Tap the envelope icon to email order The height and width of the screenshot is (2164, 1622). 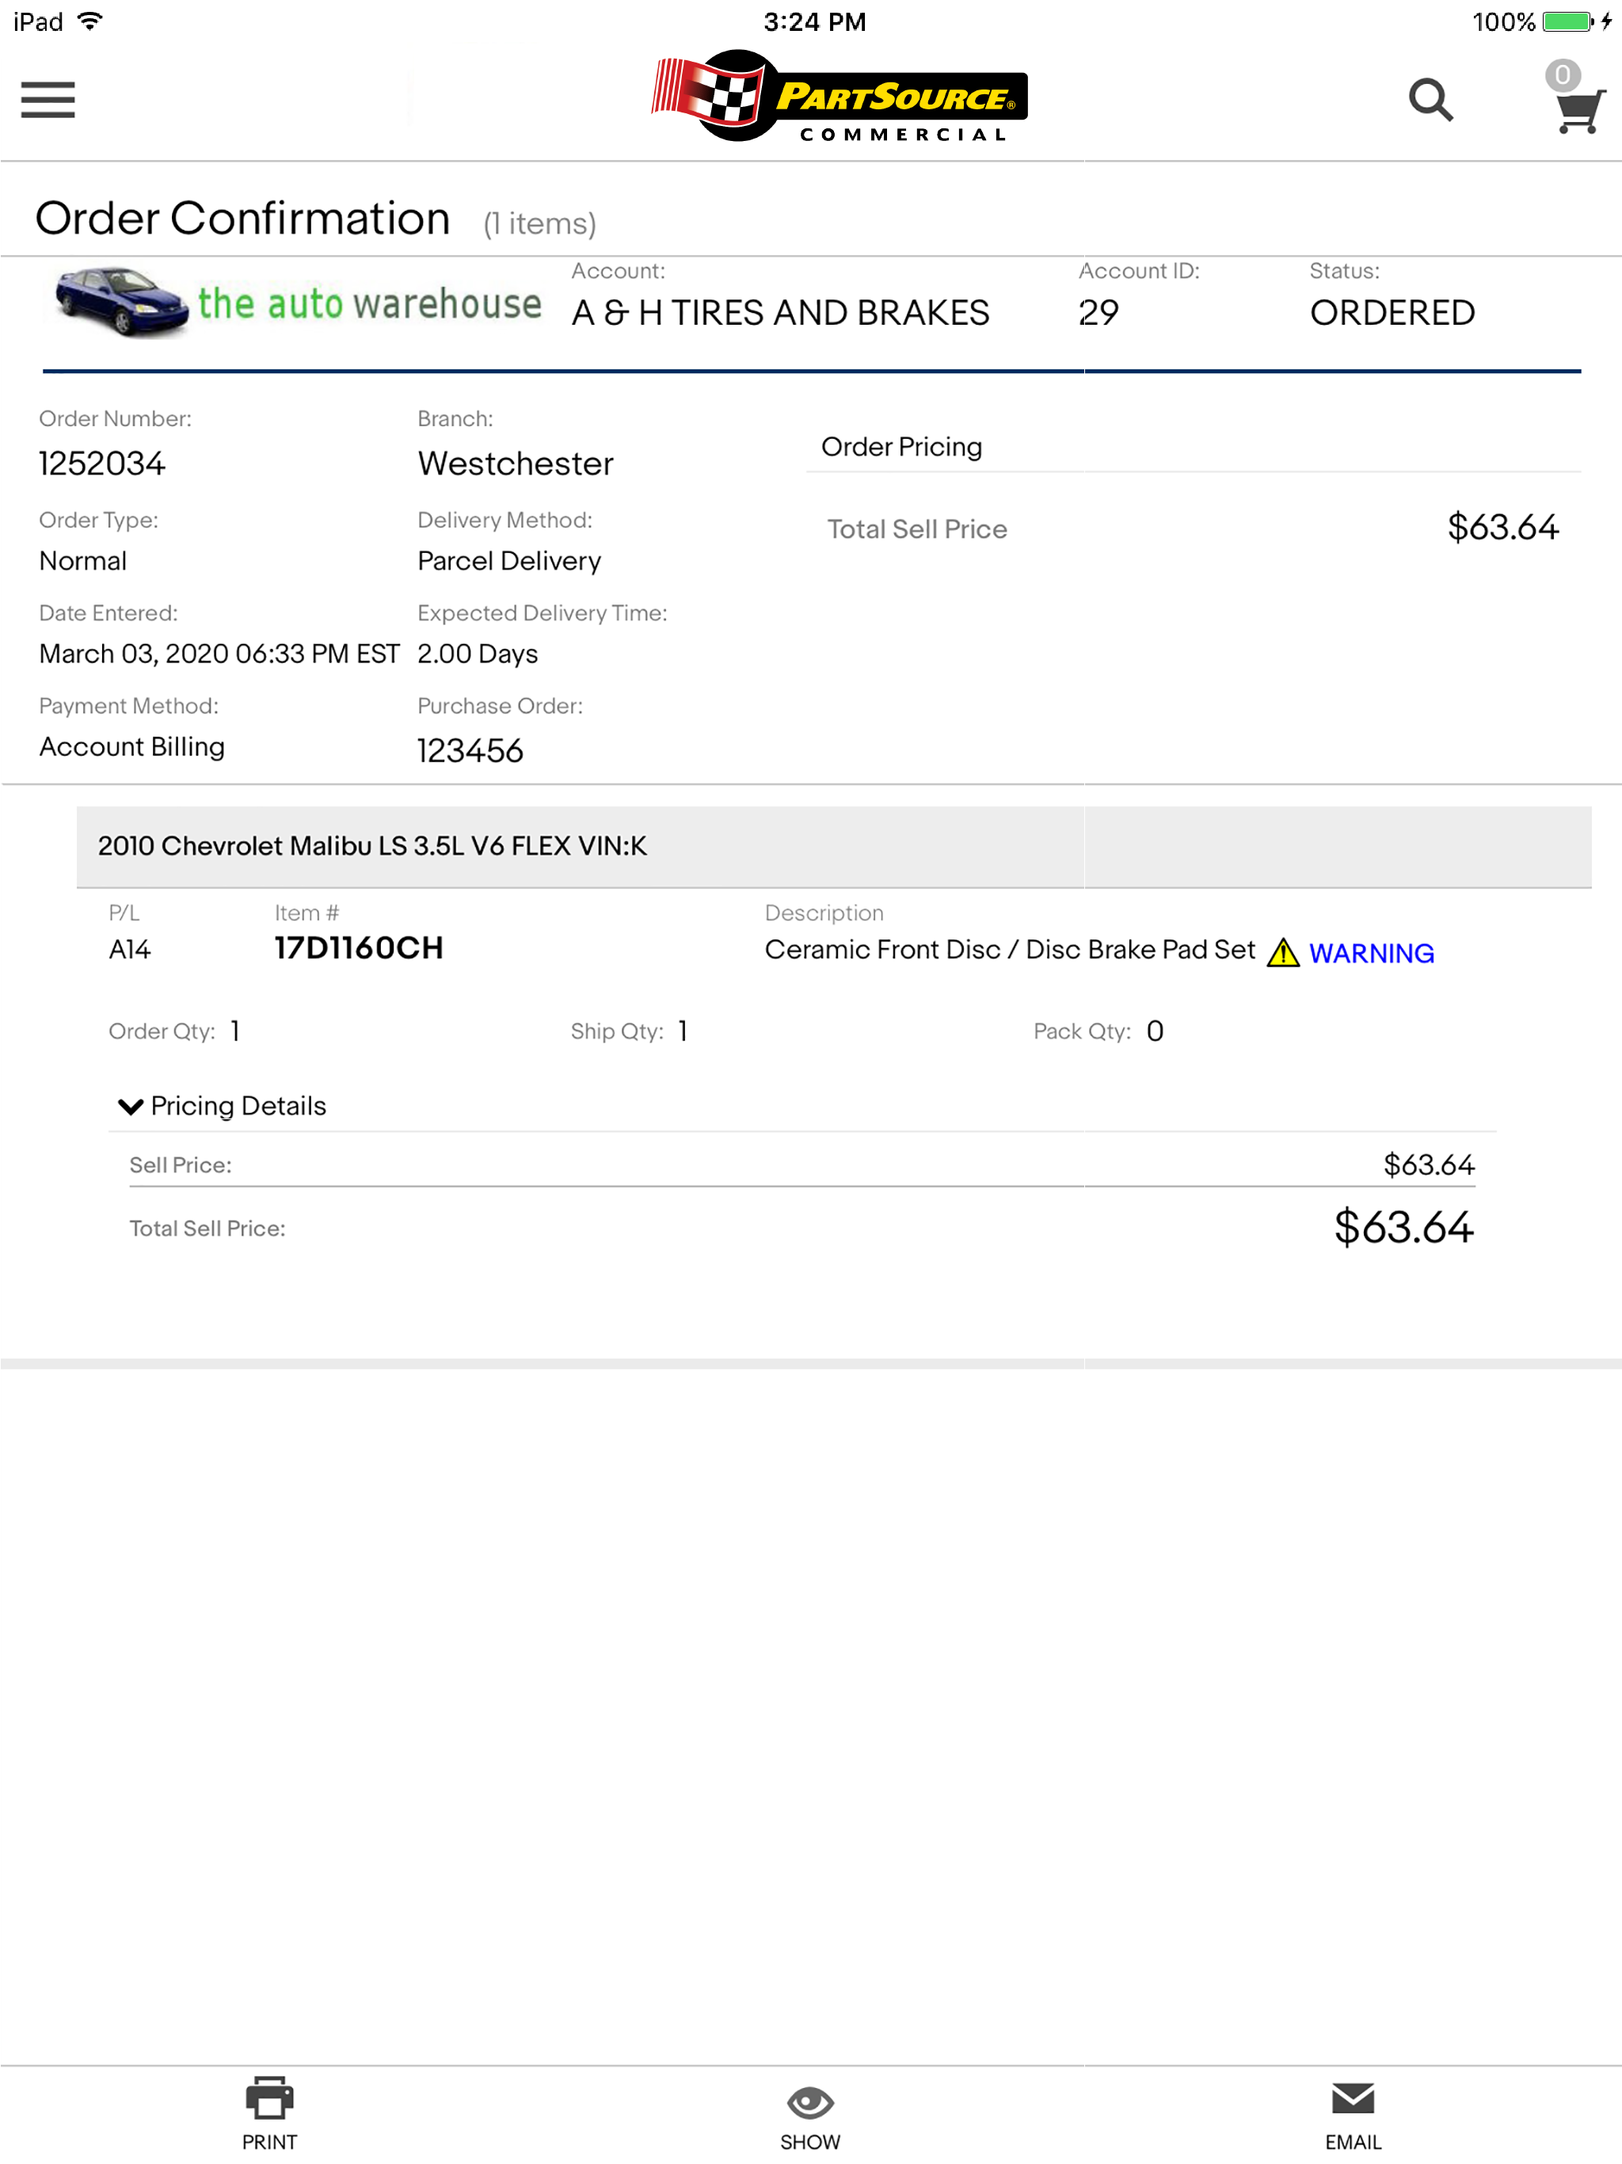[1353, 2098]
